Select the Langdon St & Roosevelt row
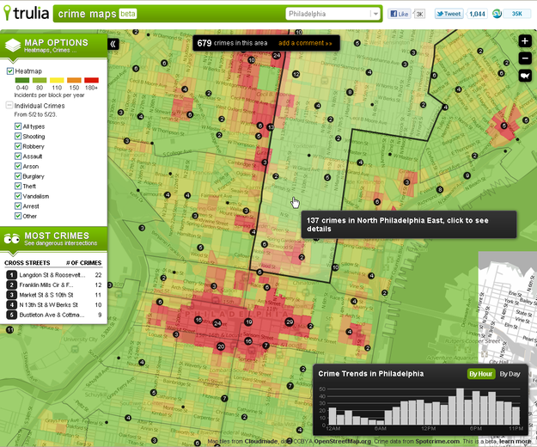 54,275
